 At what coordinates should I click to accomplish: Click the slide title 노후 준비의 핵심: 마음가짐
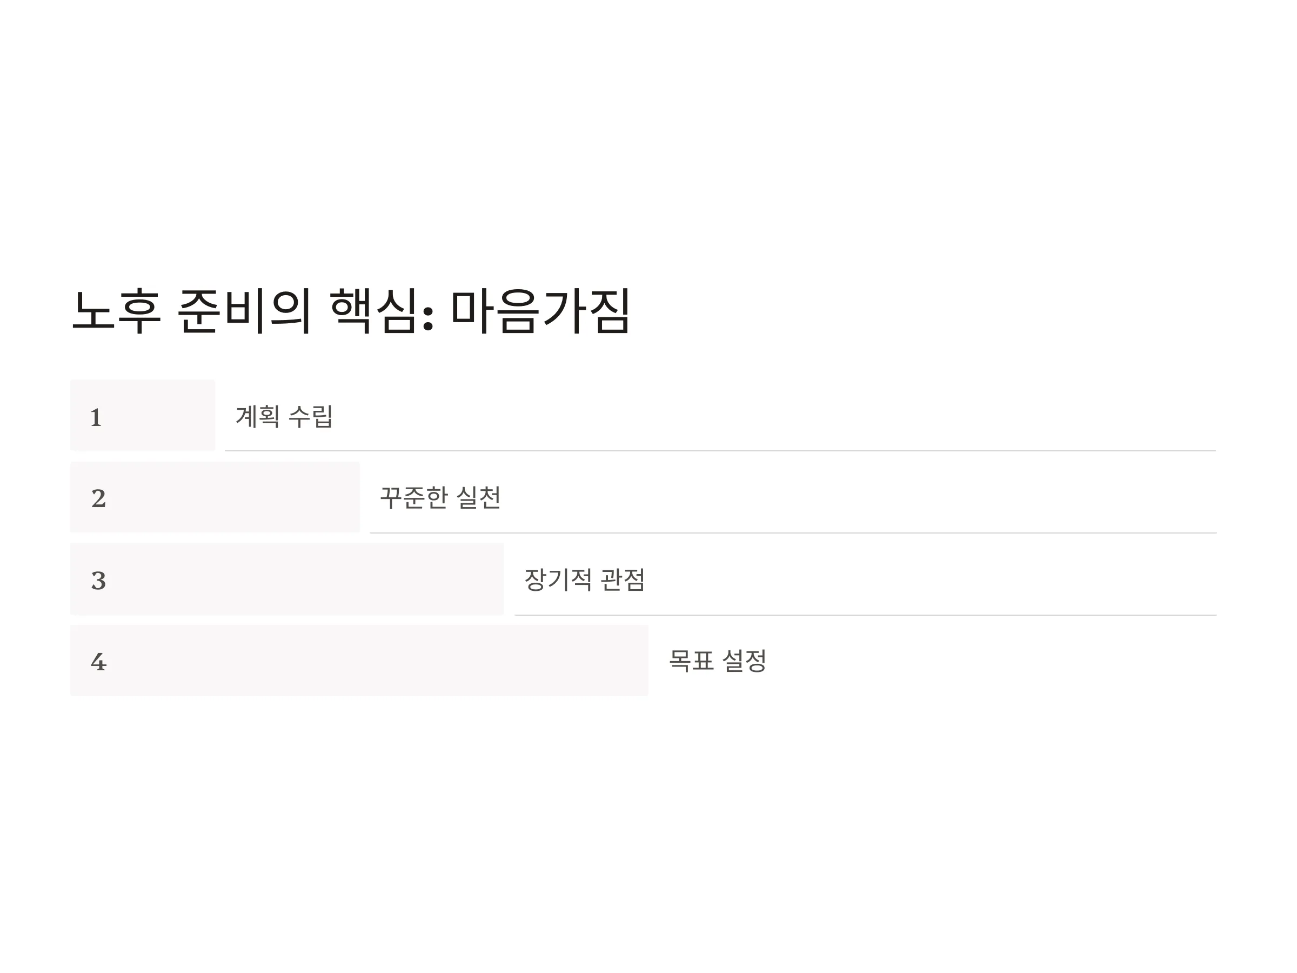pos(351,311)
